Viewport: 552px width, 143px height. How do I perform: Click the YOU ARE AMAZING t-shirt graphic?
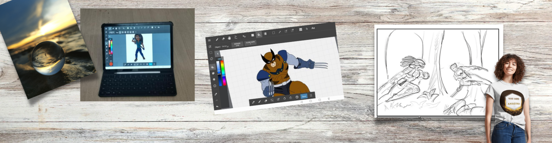click(x=514, y=103)
